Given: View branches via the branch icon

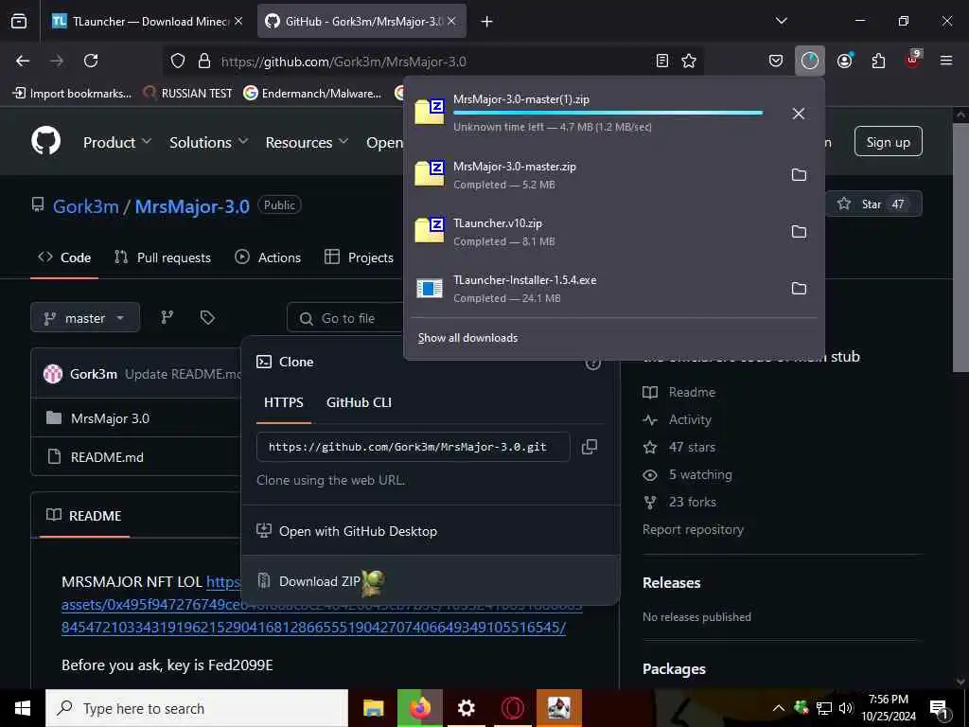Looking at the screenshot, I should (167, 317).
